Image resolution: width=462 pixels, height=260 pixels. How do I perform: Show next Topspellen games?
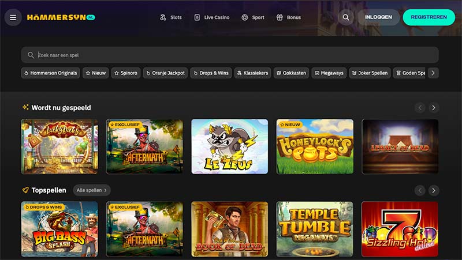[x=434, y=190]
